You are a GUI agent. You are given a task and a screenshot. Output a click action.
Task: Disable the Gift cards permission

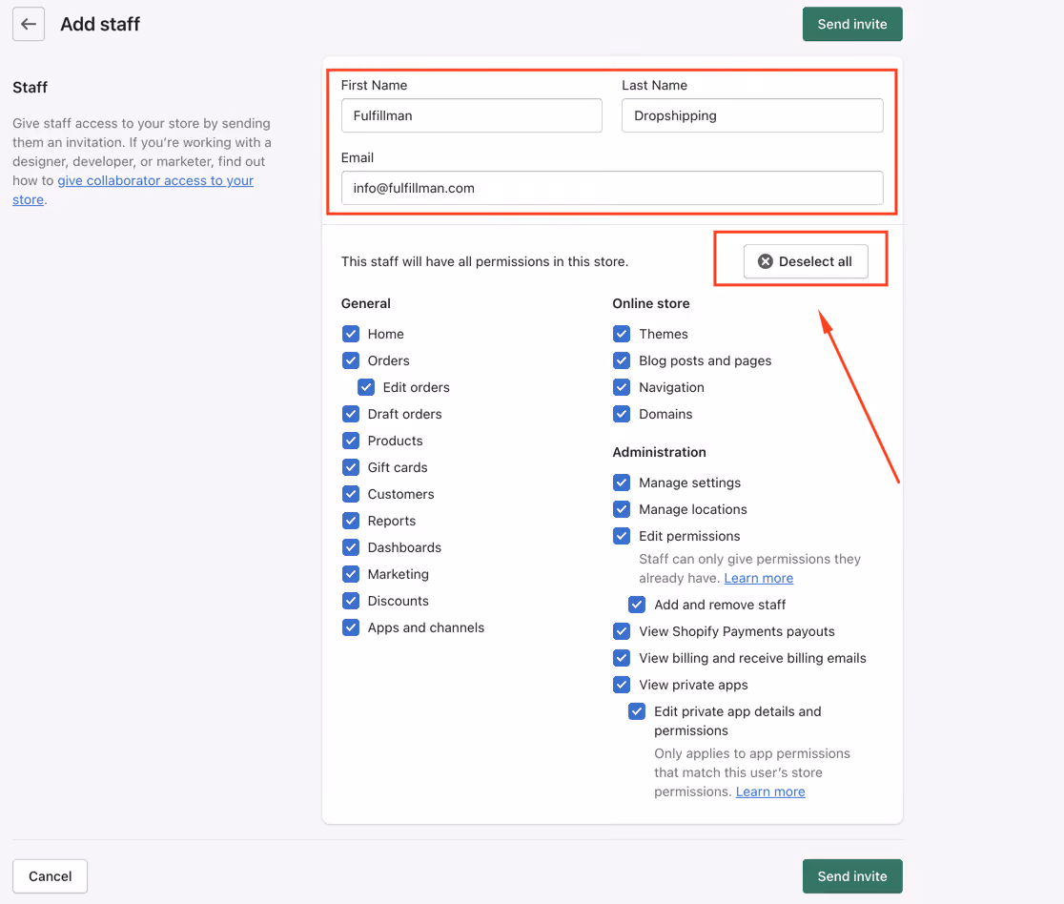[x=351, y=467]
